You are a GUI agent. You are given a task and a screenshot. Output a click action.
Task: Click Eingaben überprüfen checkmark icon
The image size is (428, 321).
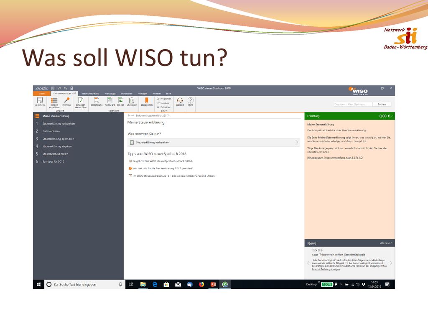pyautogui.click(x=81, y=100)
